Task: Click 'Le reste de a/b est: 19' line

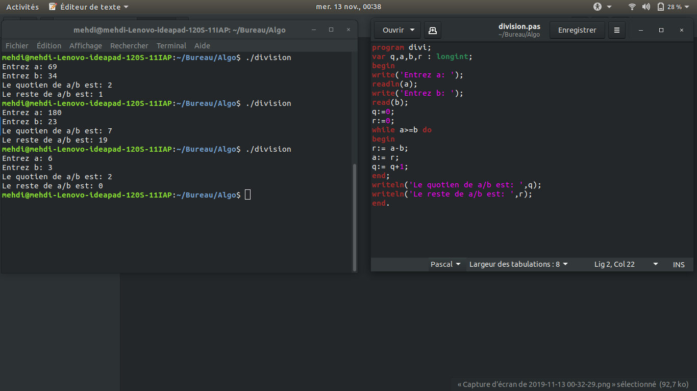Action: (55, 140)
